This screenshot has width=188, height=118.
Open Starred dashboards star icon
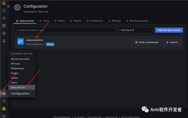tap(4, 18)
